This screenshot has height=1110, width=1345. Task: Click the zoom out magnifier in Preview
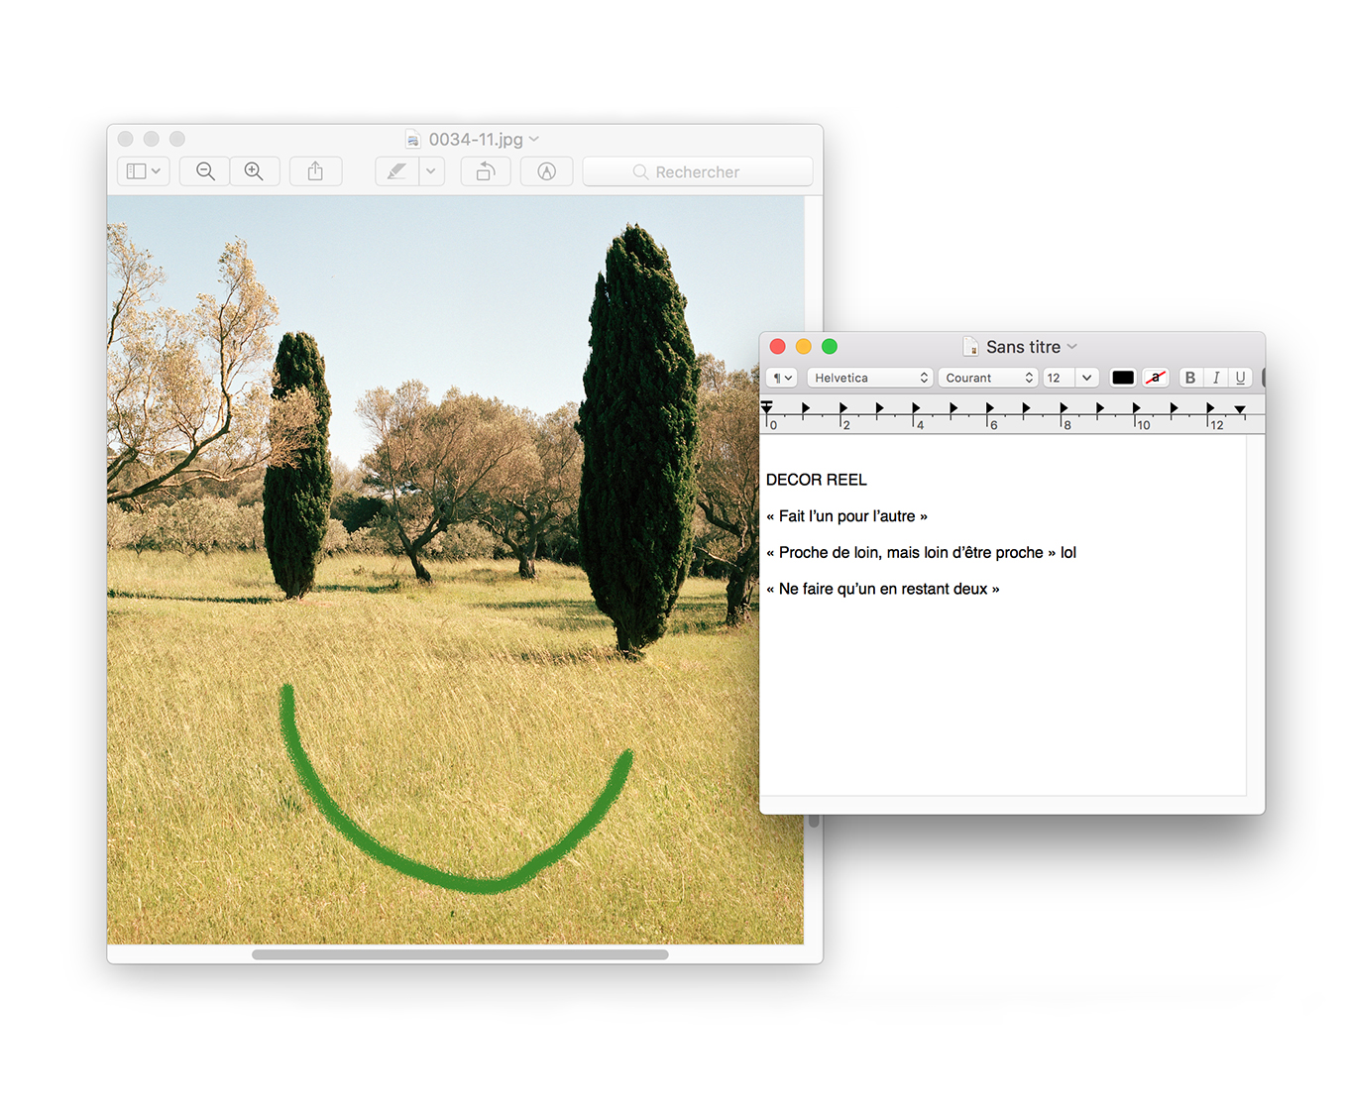pyautogui.click(x=205, y=171)
